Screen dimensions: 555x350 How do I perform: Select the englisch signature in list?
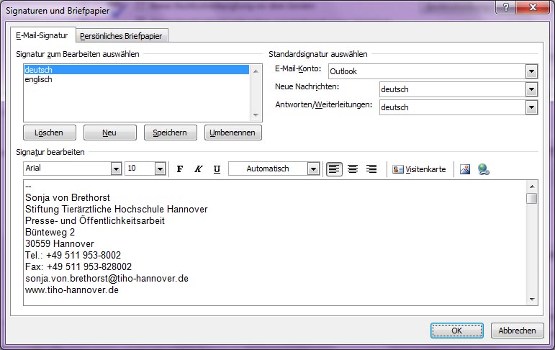(38, 80)
